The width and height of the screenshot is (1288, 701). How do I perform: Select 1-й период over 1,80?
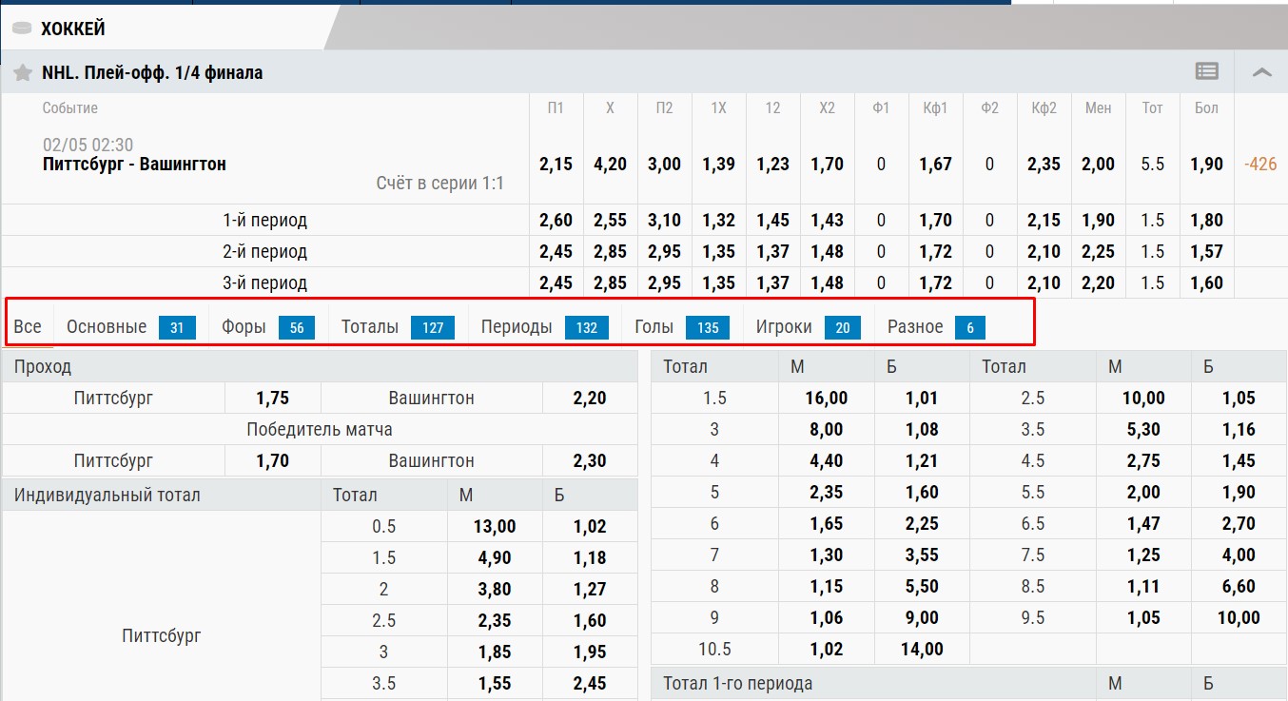click(x=1206, y=220)
